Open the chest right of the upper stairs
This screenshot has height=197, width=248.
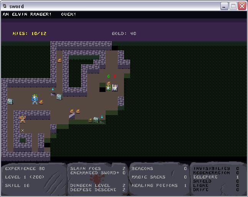60,97
